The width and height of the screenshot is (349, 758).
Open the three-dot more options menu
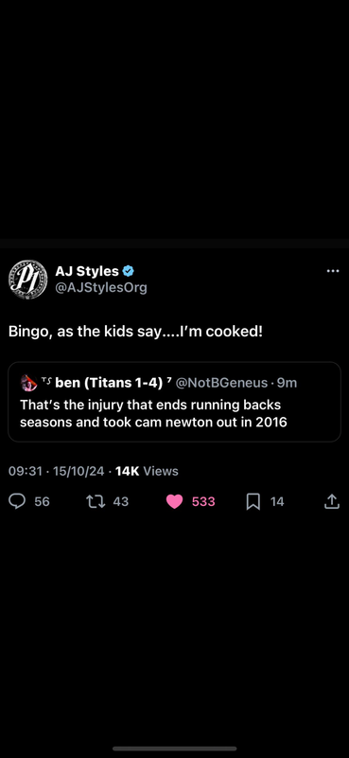[333, 271]
